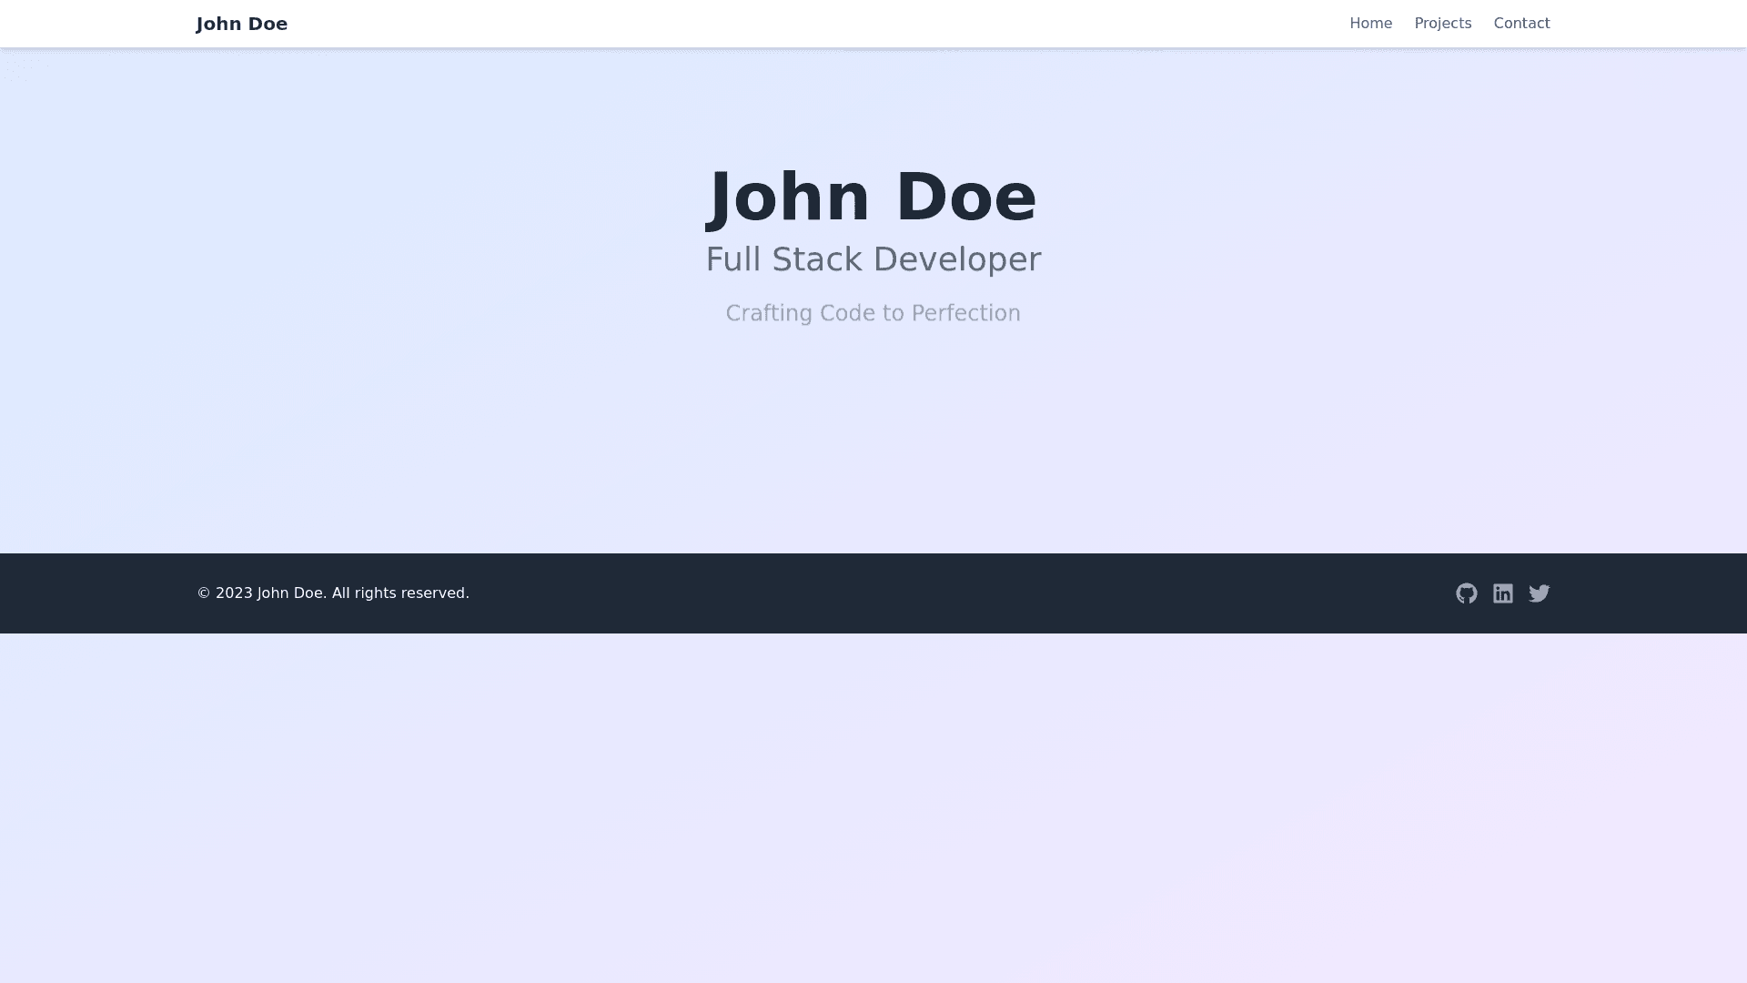Screen dimensions: 1747x983
Task: Click the large John Doe hero heading
Action: point(873,197)
